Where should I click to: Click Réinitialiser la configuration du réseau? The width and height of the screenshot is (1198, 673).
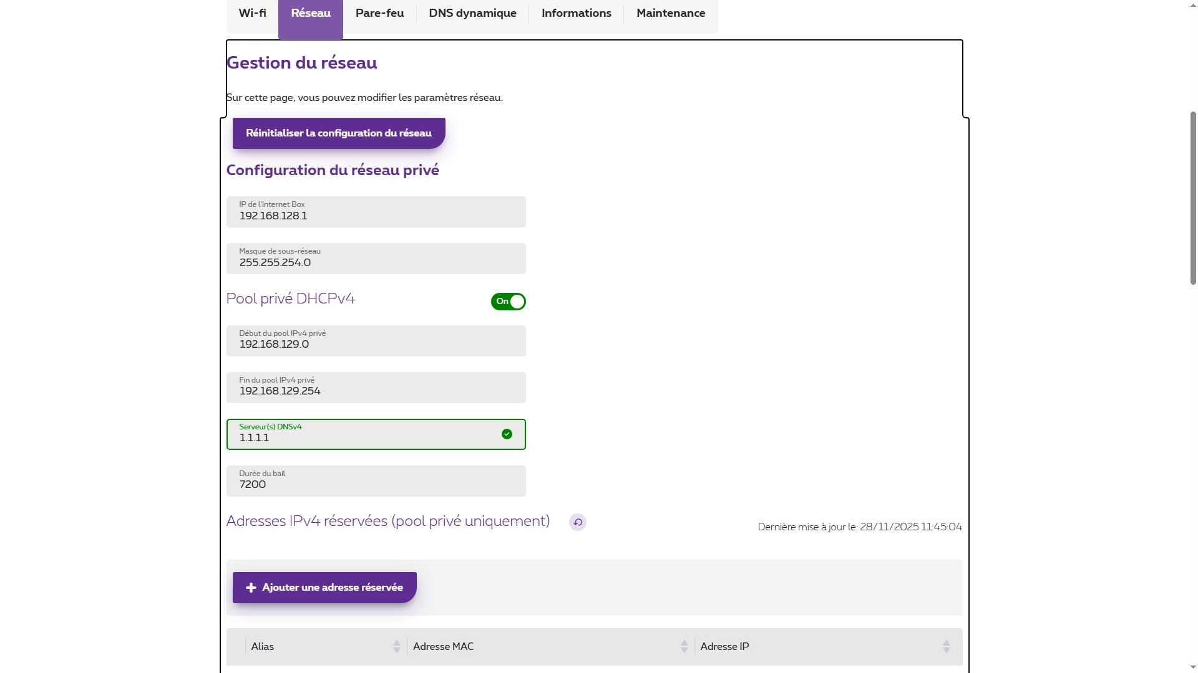point(339,133)
